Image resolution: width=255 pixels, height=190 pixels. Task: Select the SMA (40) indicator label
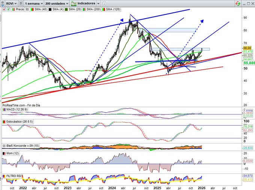click(39, 9)
